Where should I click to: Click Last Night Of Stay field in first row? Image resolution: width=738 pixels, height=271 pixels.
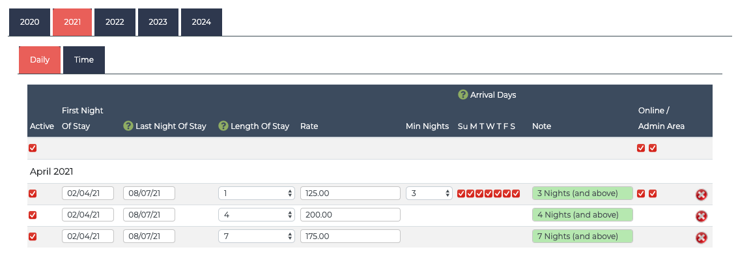click(149, 193)
